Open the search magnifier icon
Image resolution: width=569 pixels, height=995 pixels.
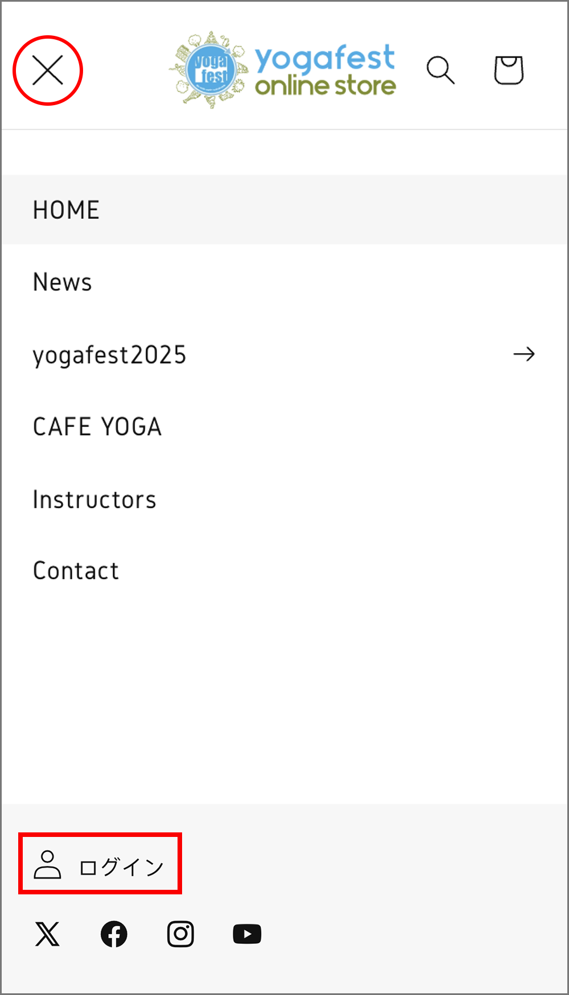(x=441, y=71)
